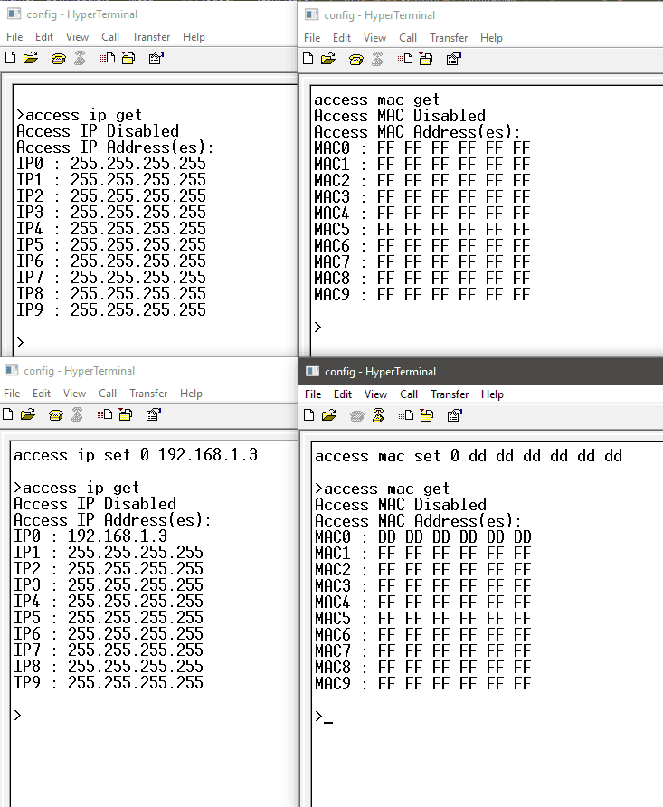Image resolution: width=663 pixels, height=807 pixels.
Task: Click Open folder icon in the top-left window
Action: (31, 58)
